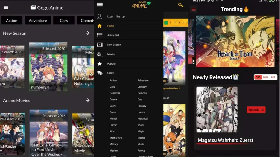Choose Fantasy genre
The image size is (280, 157).
click(142, 106)
